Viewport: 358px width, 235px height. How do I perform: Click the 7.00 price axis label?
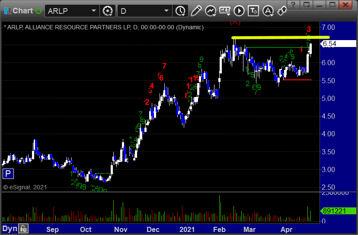pos(328,27)
